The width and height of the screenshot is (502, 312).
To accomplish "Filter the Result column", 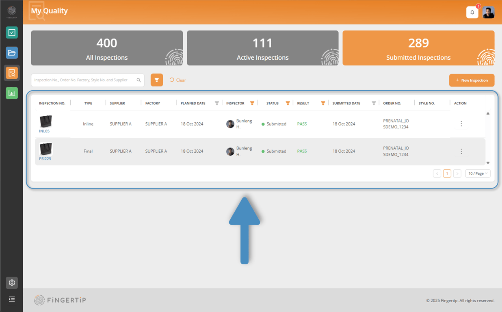I will click(x=323, y=103).
